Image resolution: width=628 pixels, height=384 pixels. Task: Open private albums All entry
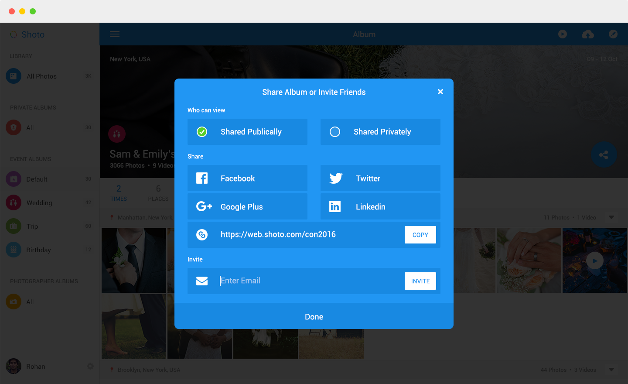(x=50, y=128)
